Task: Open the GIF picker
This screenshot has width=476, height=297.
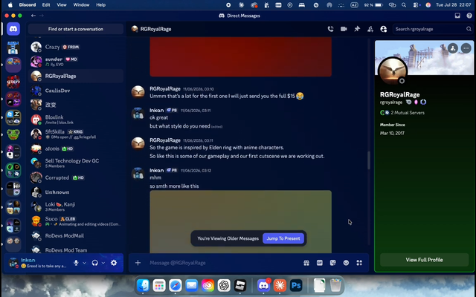Action: click(x=320, y=263)
